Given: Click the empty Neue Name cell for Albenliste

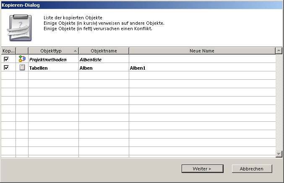Looking at the screenshot, I should point(202,60).
